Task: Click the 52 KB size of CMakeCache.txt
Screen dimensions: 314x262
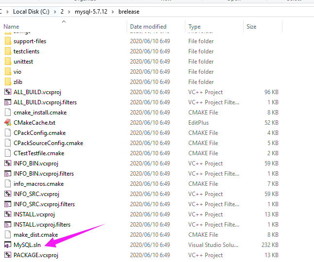Action: pyautogui.click(x=271, y=122)
